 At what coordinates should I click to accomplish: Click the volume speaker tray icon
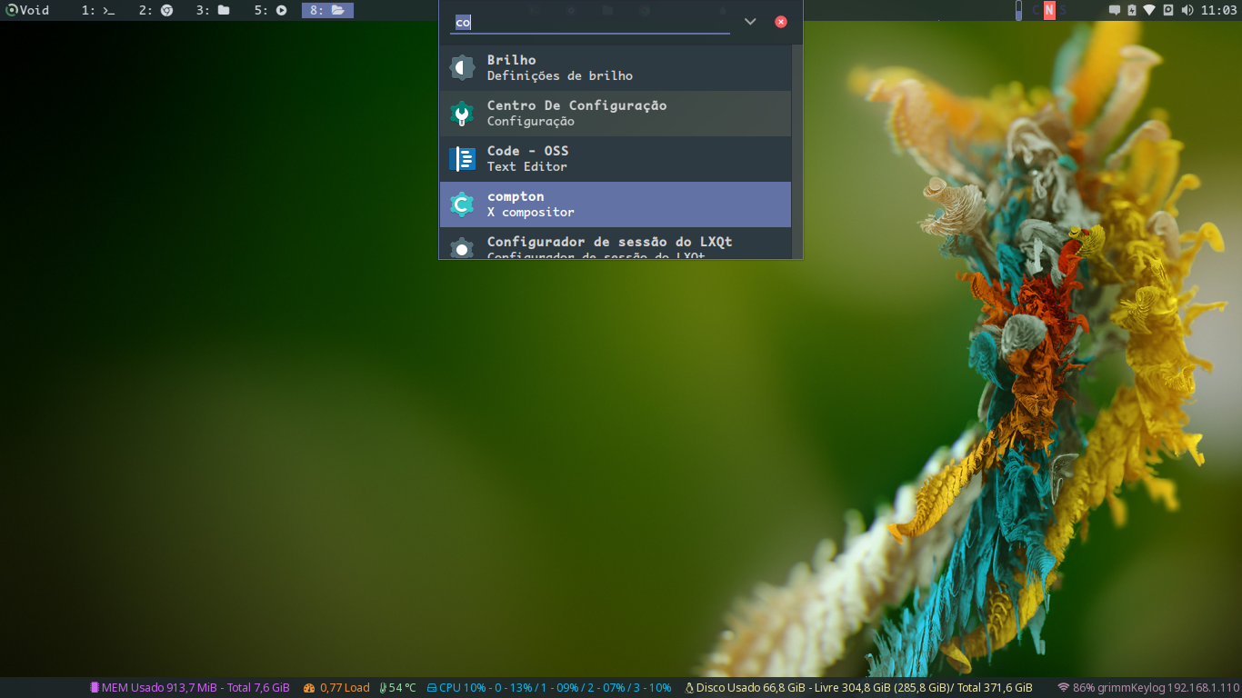(1187, 10)
